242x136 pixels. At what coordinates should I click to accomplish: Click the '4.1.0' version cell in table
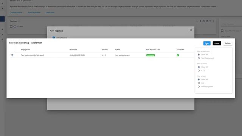tap(104, 55)
